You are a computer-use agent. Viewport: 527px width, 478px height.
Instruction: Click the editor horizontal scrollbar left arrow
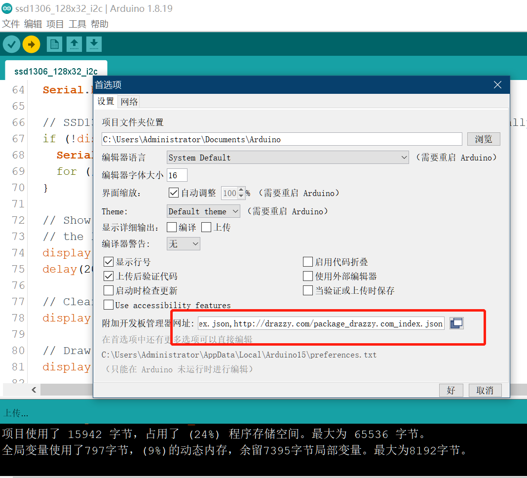coord(34,390)
